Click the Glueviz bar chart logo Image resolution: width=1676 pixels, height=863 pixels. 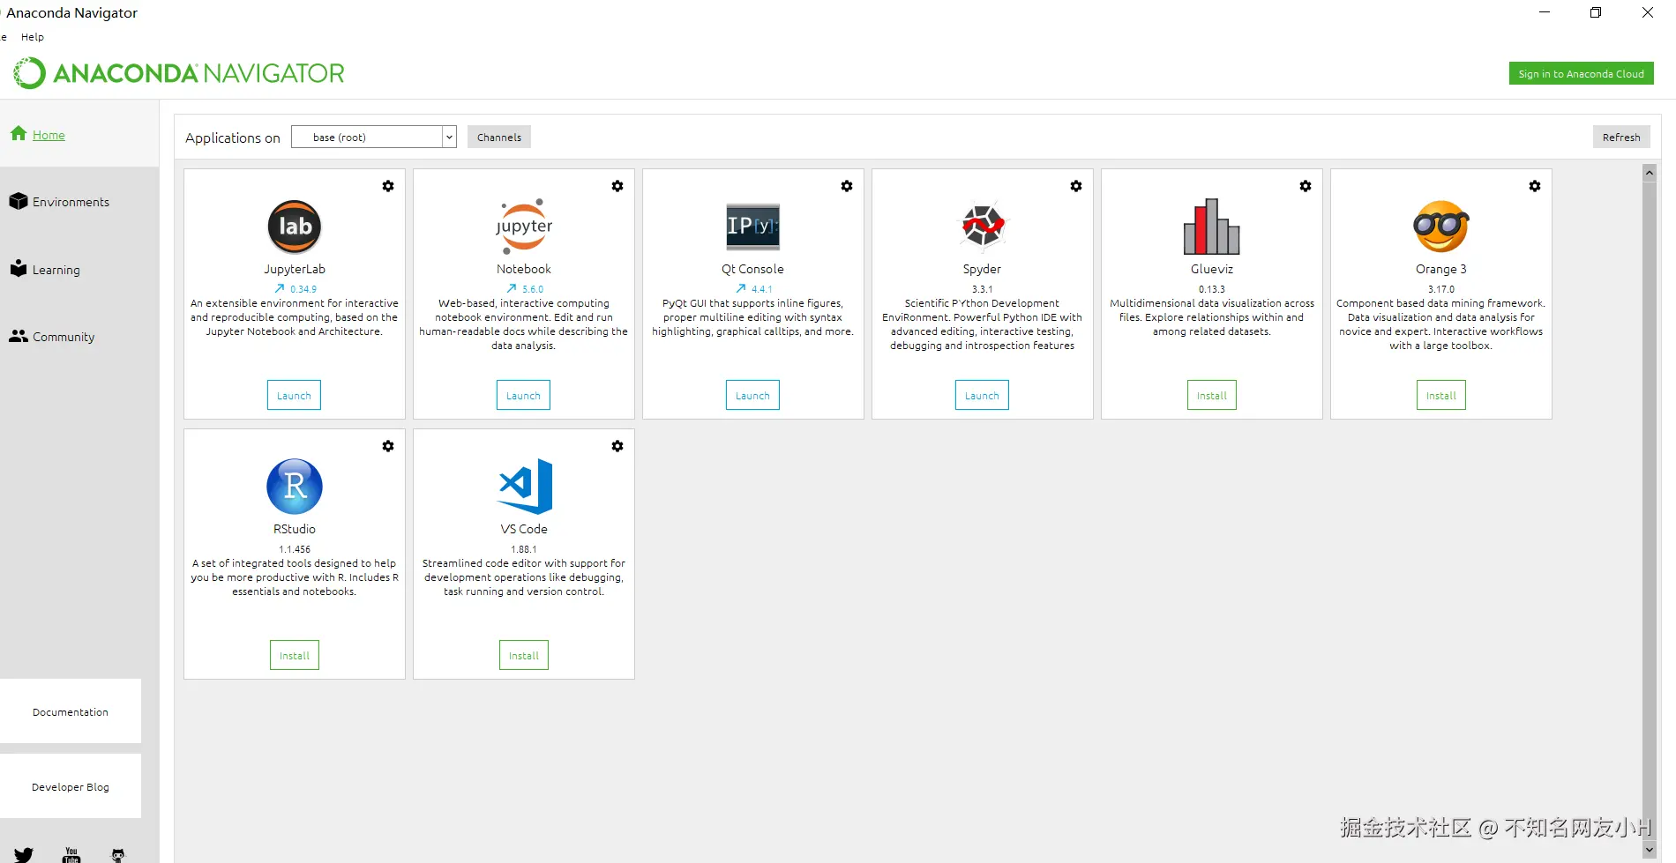(1212, 227)
